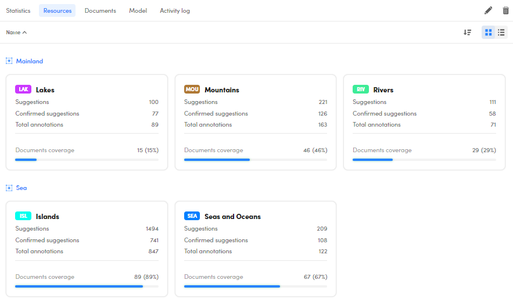Click the green RIV badge
This screenshot has width=513, height=305.
[361, 89]
